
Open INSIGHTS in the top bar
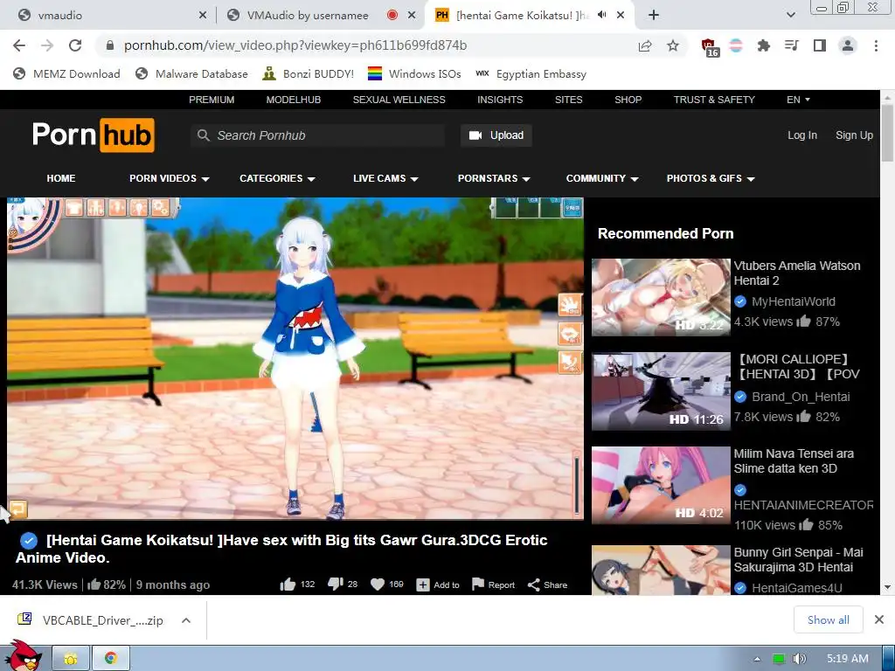(x=500, y=100)
